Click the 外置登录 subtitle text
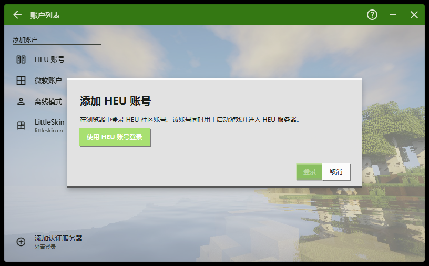Image resolution: width=429 pixels, height=266 pixels. [x=45, y=247]
